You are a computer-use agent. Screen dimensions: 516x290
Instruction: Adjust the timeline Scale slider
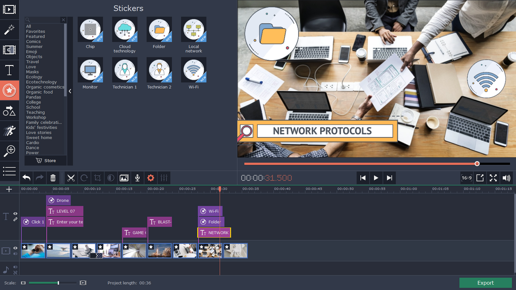(x=58, y=283)
